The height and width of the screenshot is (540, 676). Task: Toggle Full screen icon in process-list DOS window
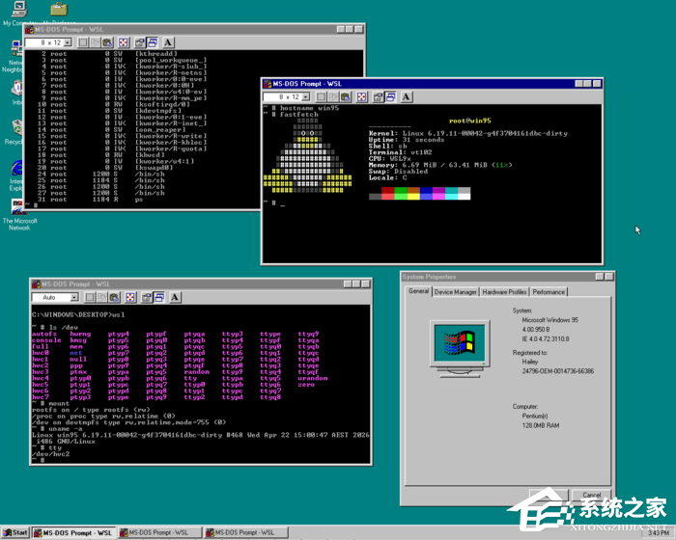pos(124,42)
